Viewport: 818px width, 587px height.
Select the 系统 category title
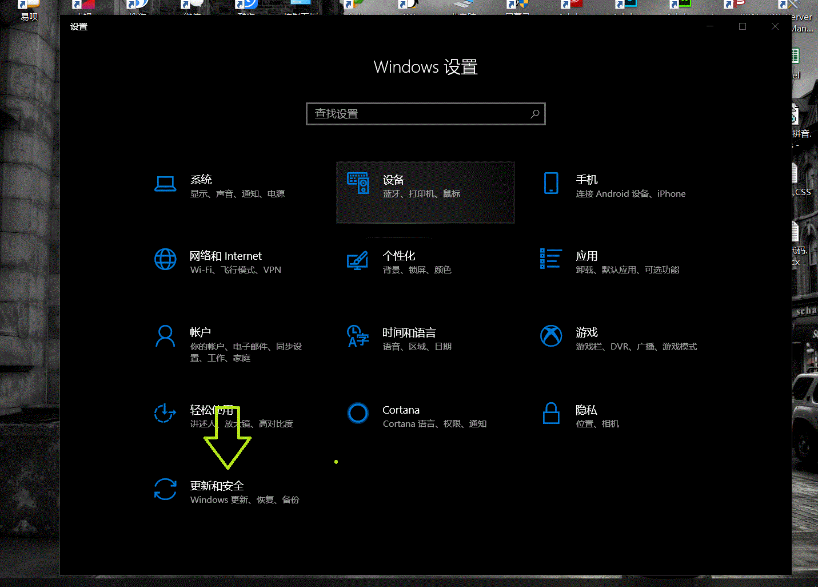pyautogui.click(x=201, y=180)
